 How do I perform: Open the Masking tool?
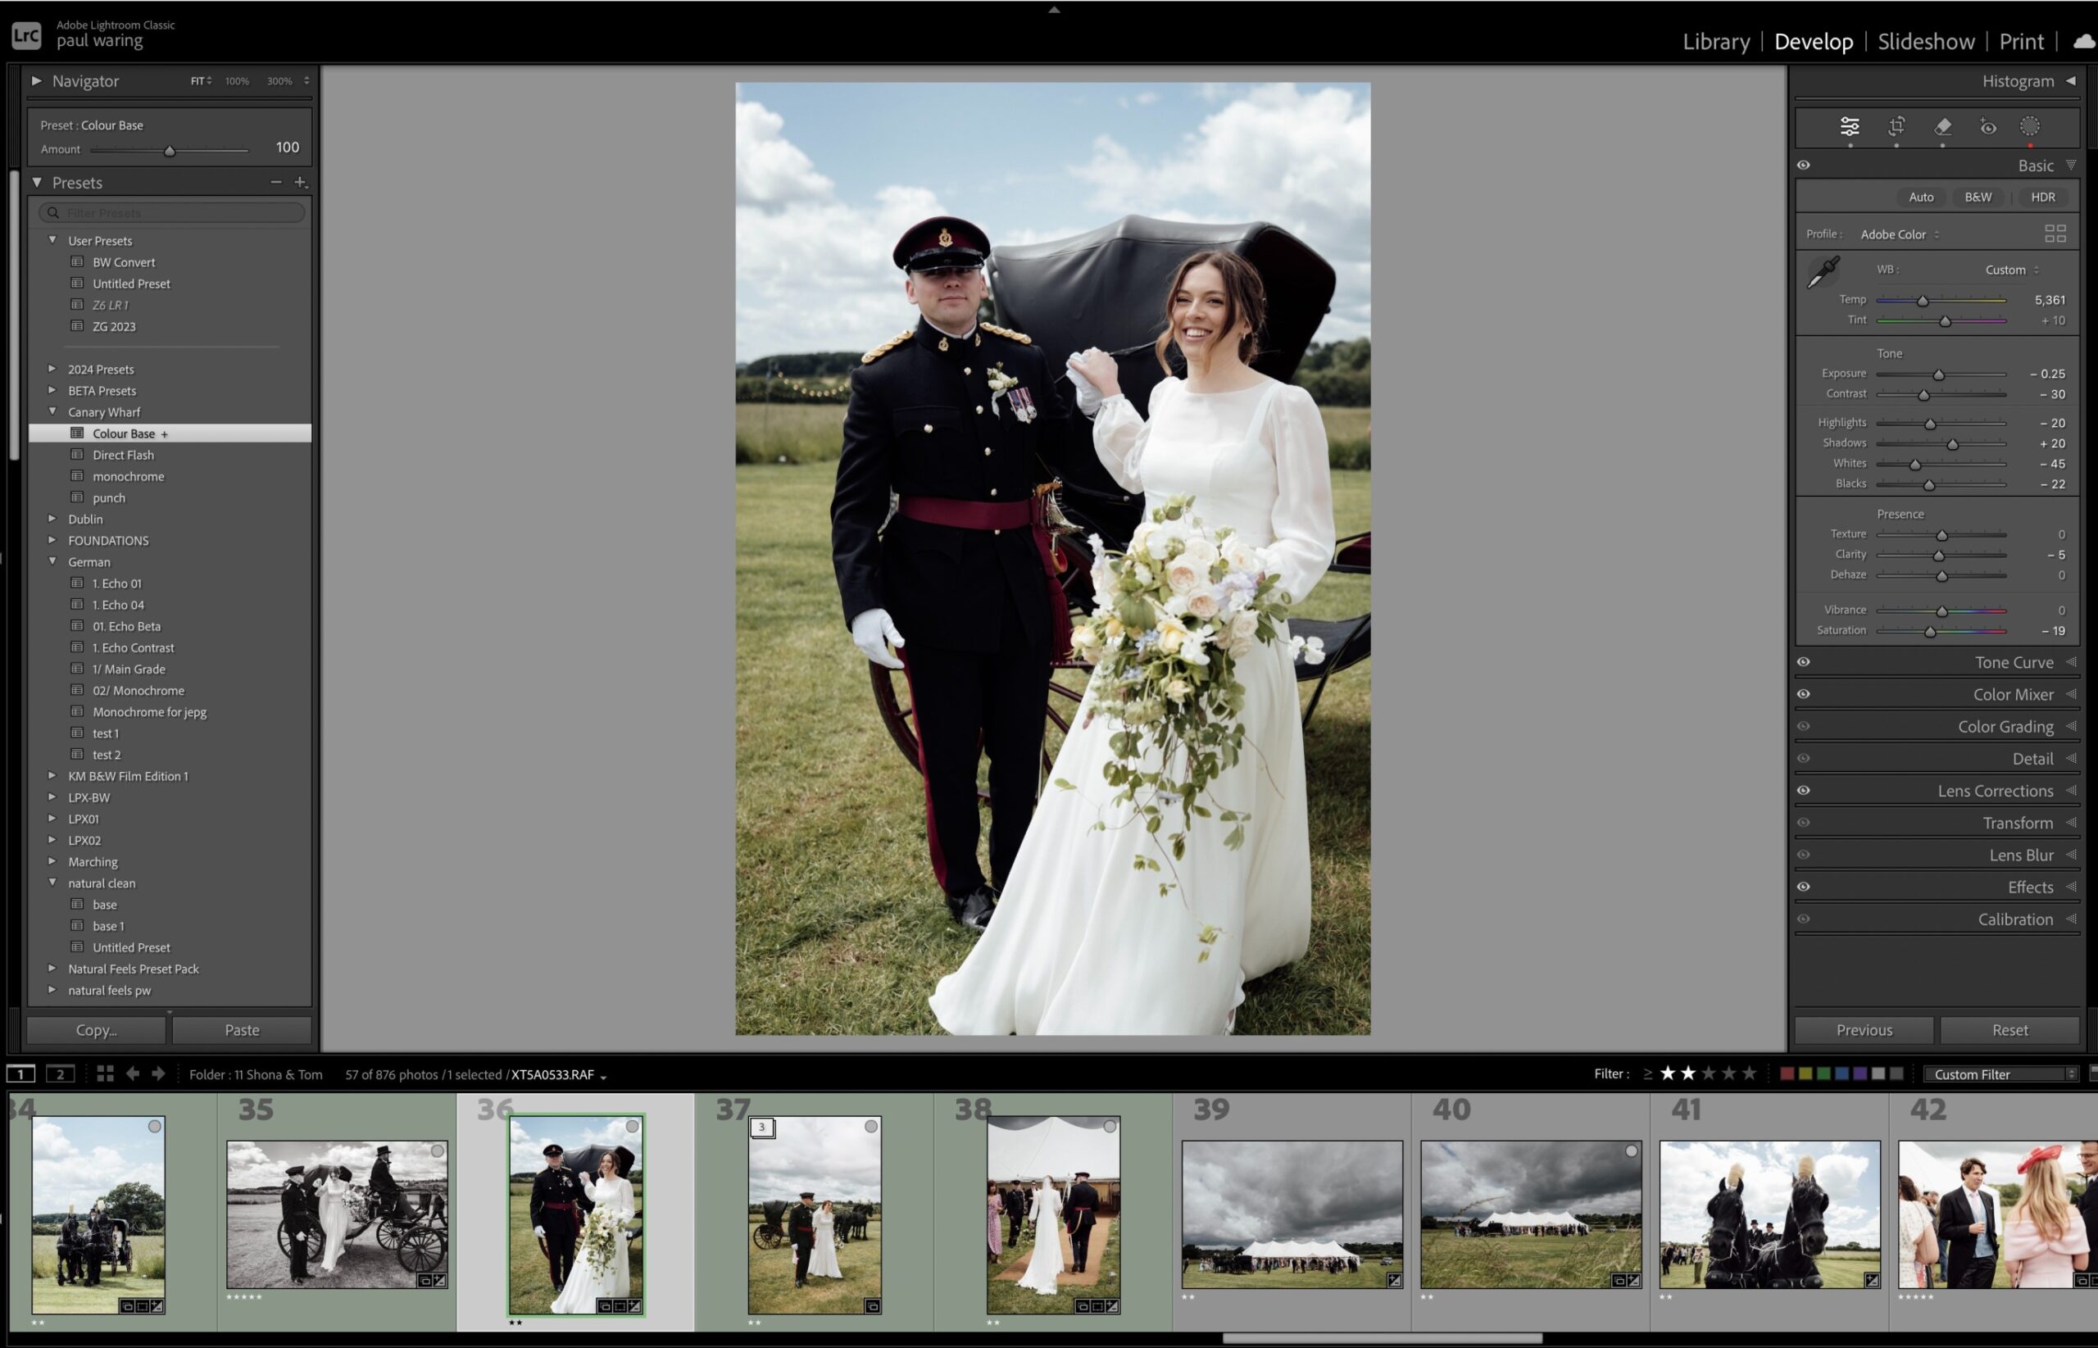tap(2029, 127)
